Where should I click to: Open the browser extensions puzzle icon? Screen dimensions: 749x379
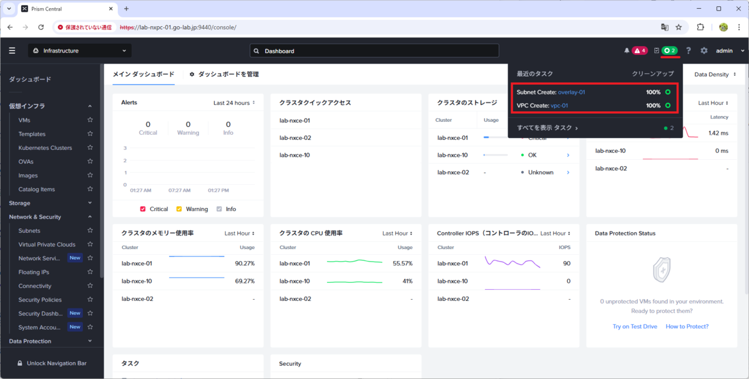point(700,27)
